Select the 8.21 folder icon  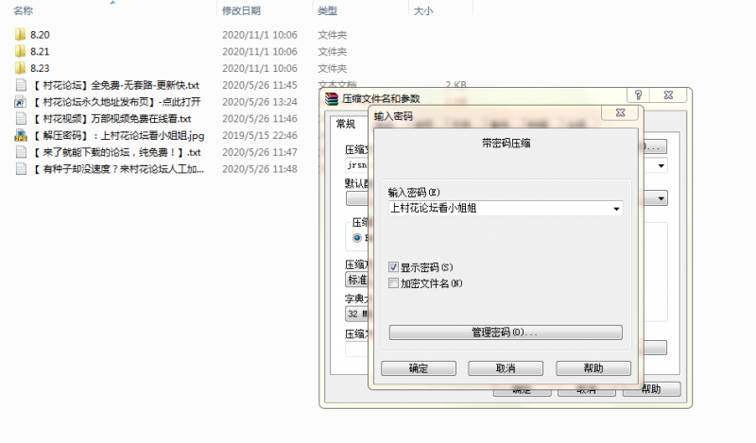click(x=21, y=51)
